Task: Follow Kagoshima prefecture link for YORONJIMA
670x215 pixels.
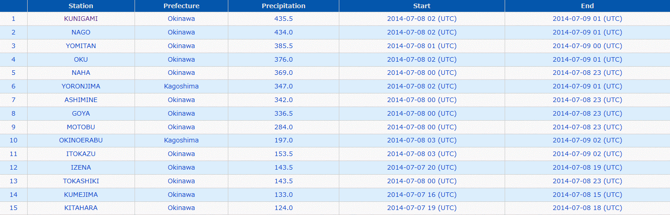Action: 181,86
